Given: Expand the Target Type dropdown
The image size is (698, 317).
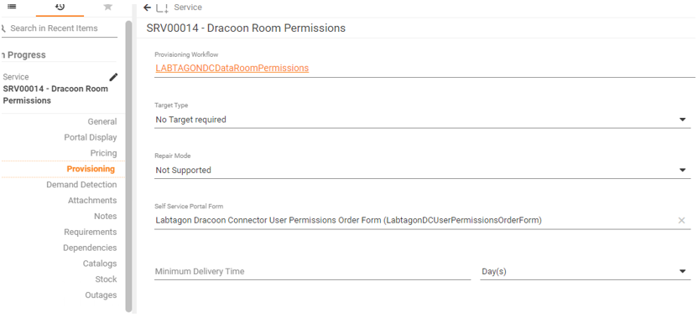Looking at the screenshot, I should (682, 120).
